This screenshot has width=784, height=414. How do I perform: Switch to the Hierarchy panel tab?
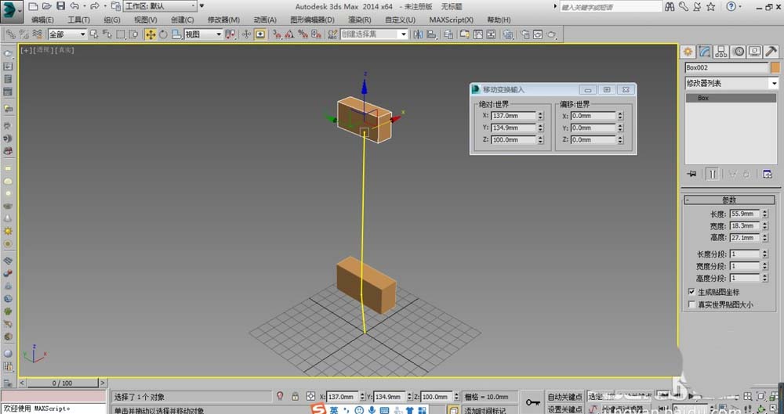721,52
